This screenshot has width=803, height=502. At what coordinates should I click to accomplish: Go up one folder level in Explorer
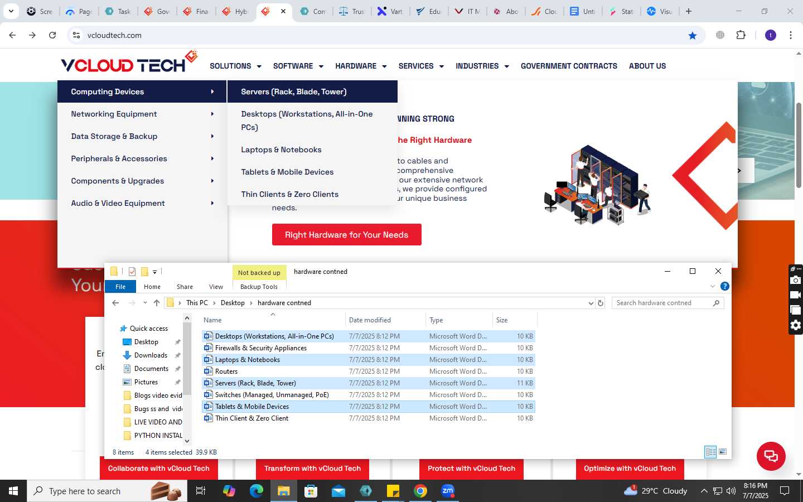coord(157,303)
